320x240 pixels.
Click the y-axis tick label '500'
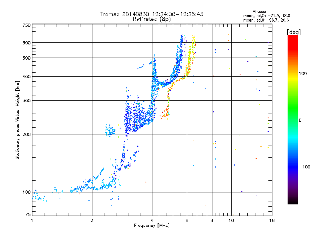pos(26,58)
